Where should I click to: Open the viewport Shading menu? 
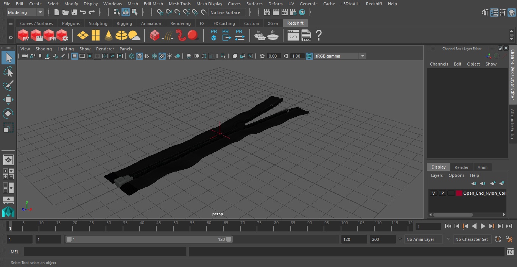[x=44, y=49]
